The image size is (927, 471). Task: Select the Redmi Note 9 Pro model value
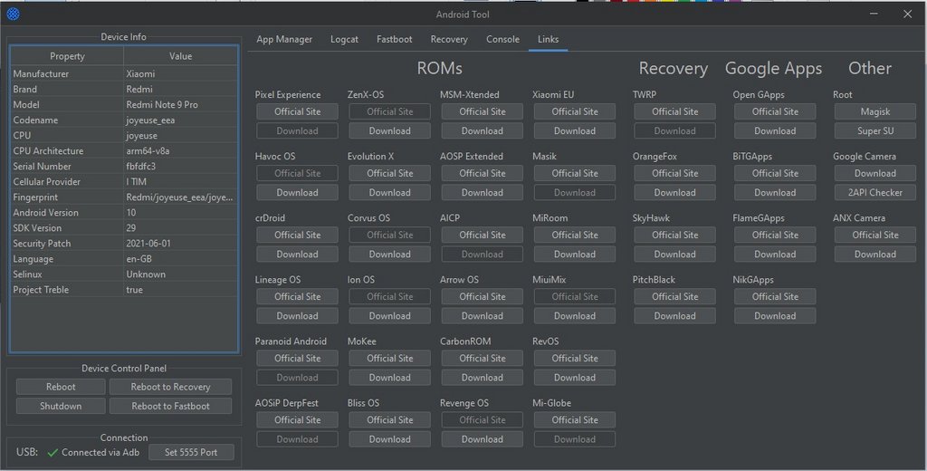coord(162,105)
